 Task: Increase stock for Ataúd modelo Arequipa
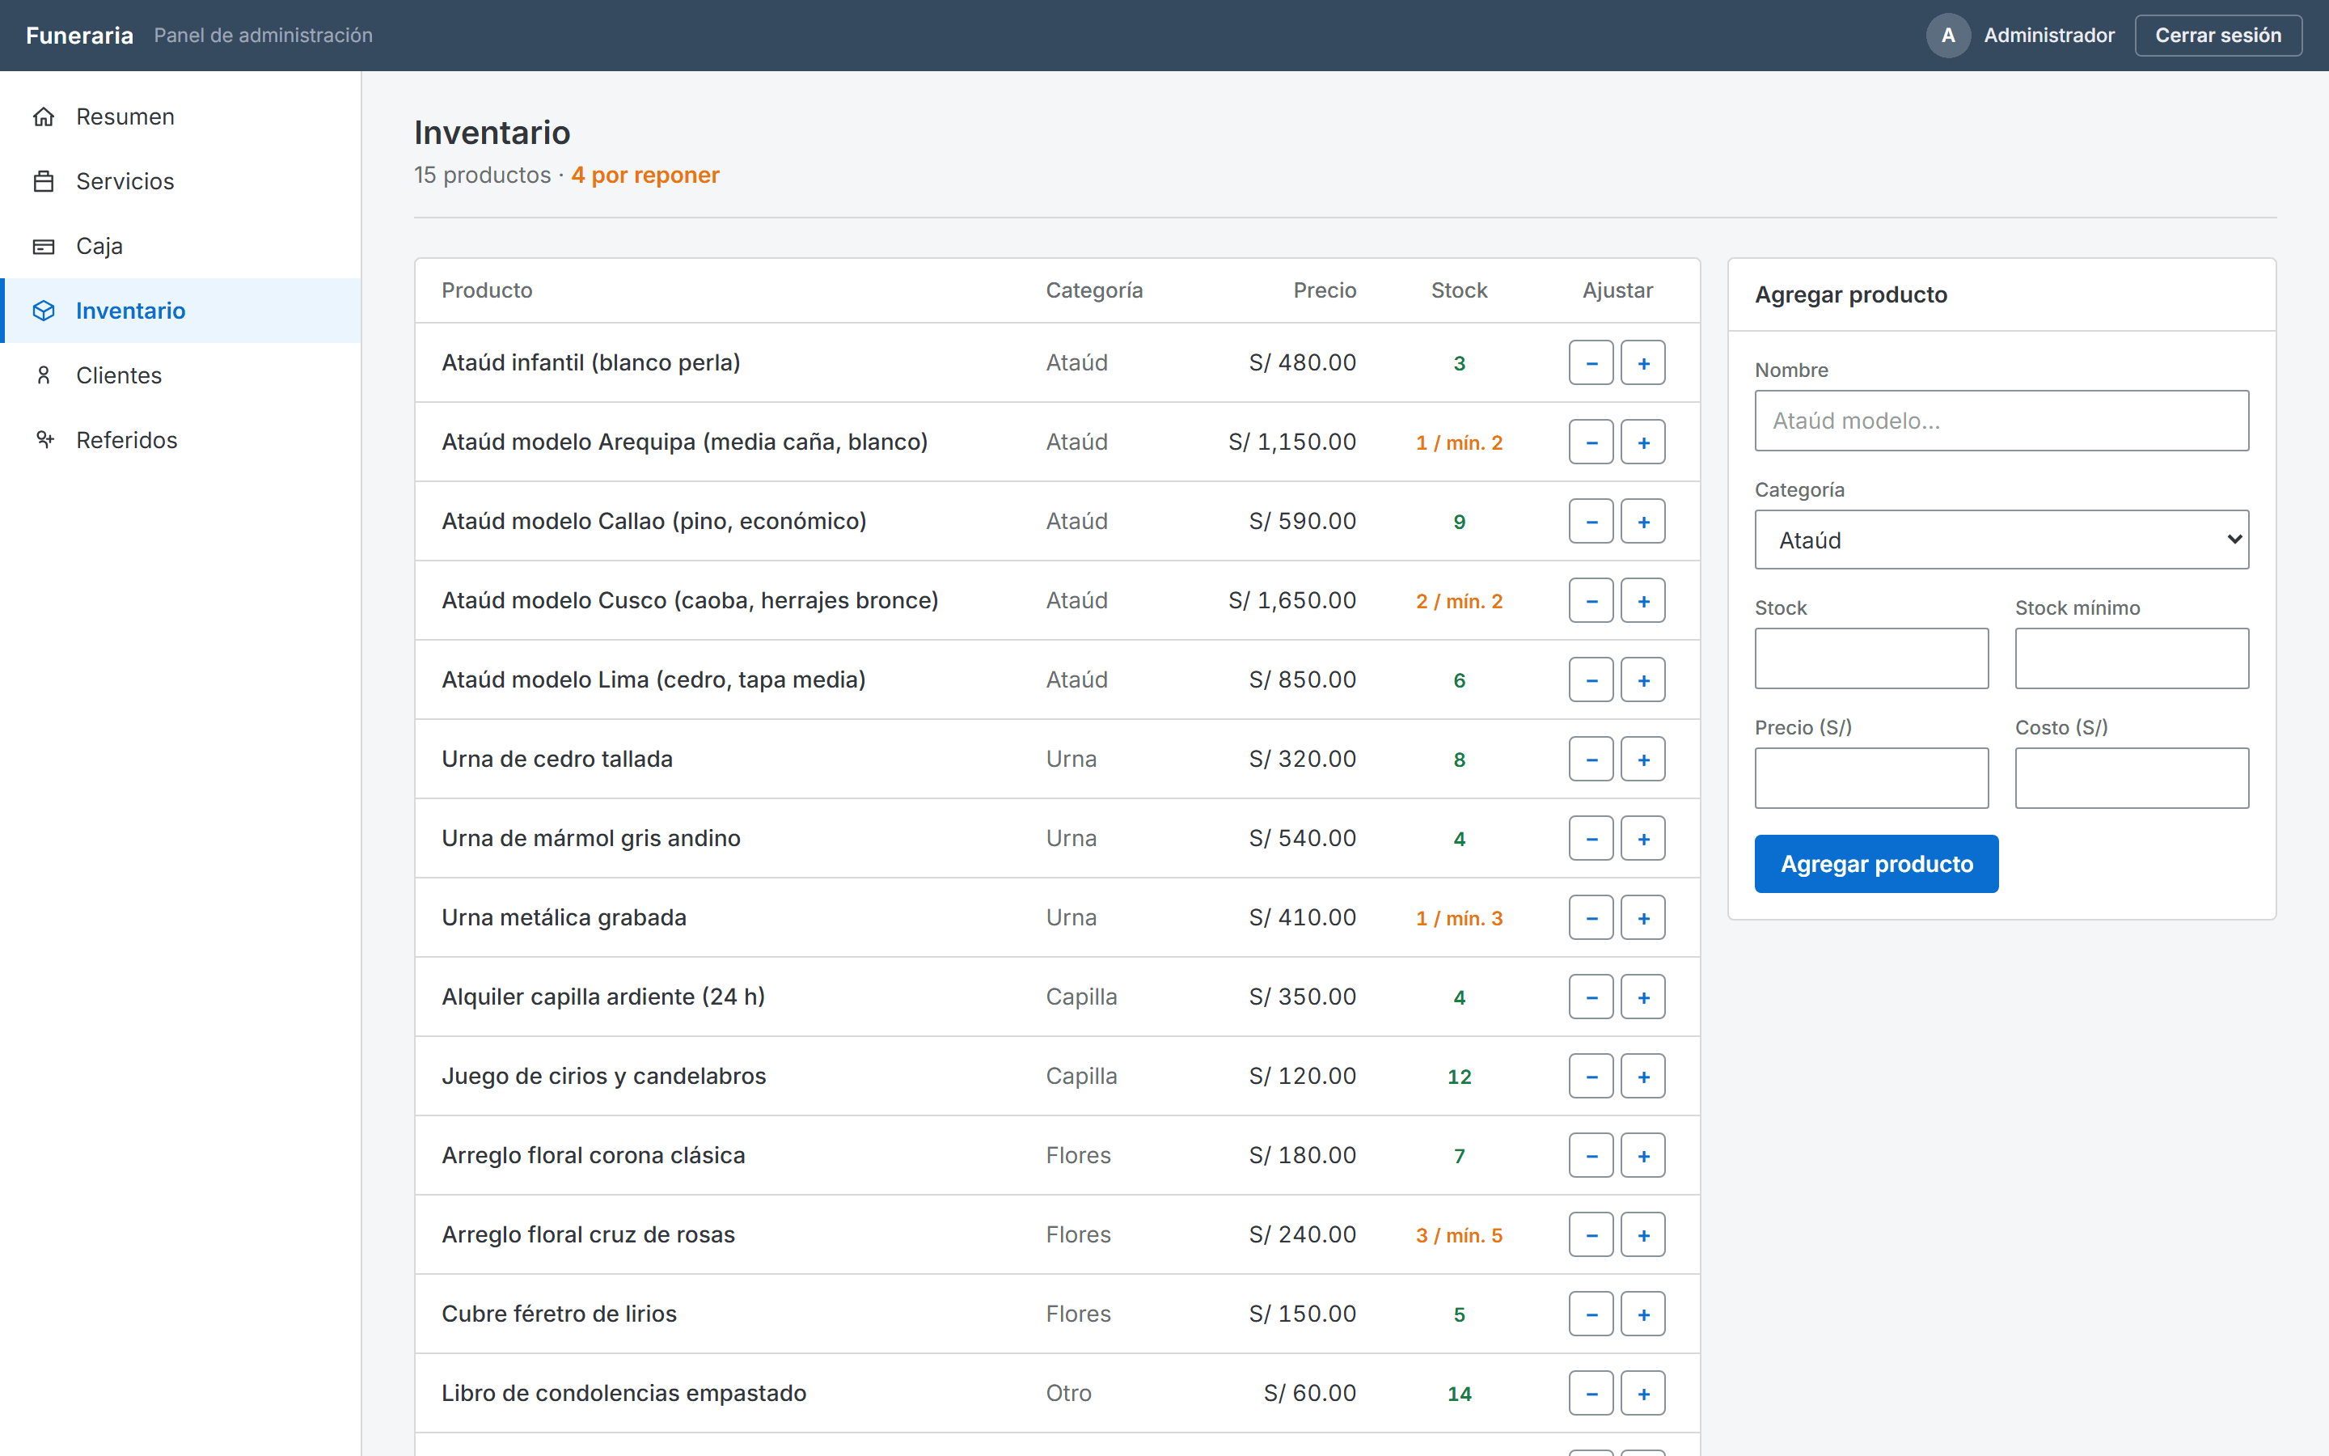pyautogui.click(x=1642, y=442)
